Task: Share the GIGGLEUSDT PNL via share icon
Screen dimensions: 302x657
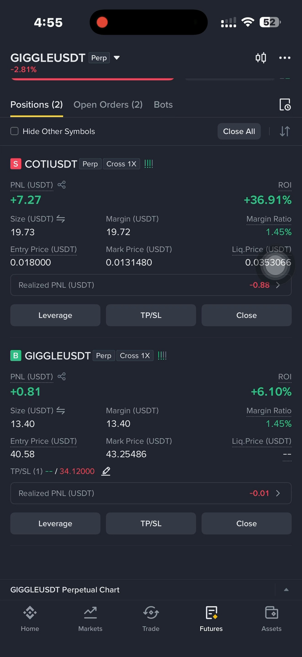Action: click(x=62, y=376)
